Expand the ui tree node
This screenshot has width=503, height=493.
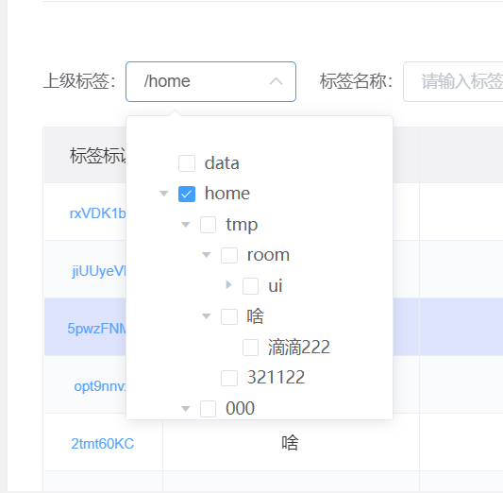click(x=228, y=284)
